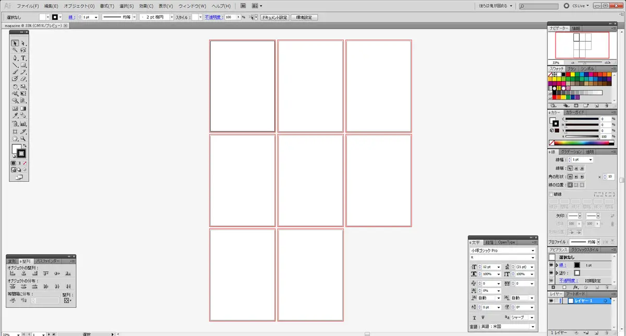Select the Rectangle shape tool
The image size is (626, 336).
point(23,65)
